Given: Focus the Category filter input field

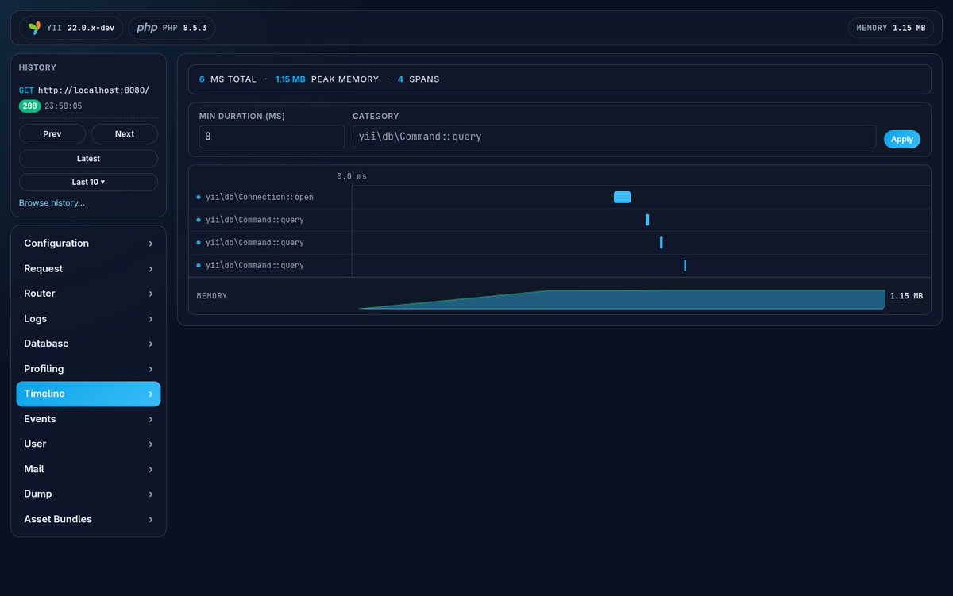Looking at the screenshot, I should (x=615, y=137).
